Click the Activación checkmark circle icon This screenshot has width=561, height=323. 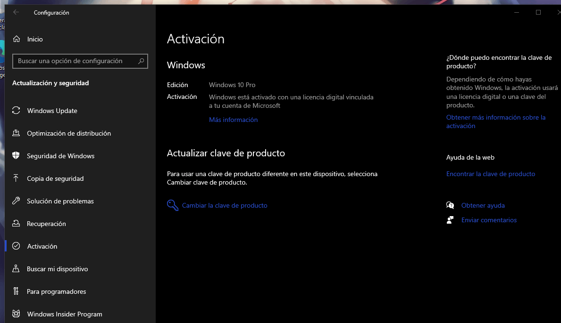tap(16, 246)
